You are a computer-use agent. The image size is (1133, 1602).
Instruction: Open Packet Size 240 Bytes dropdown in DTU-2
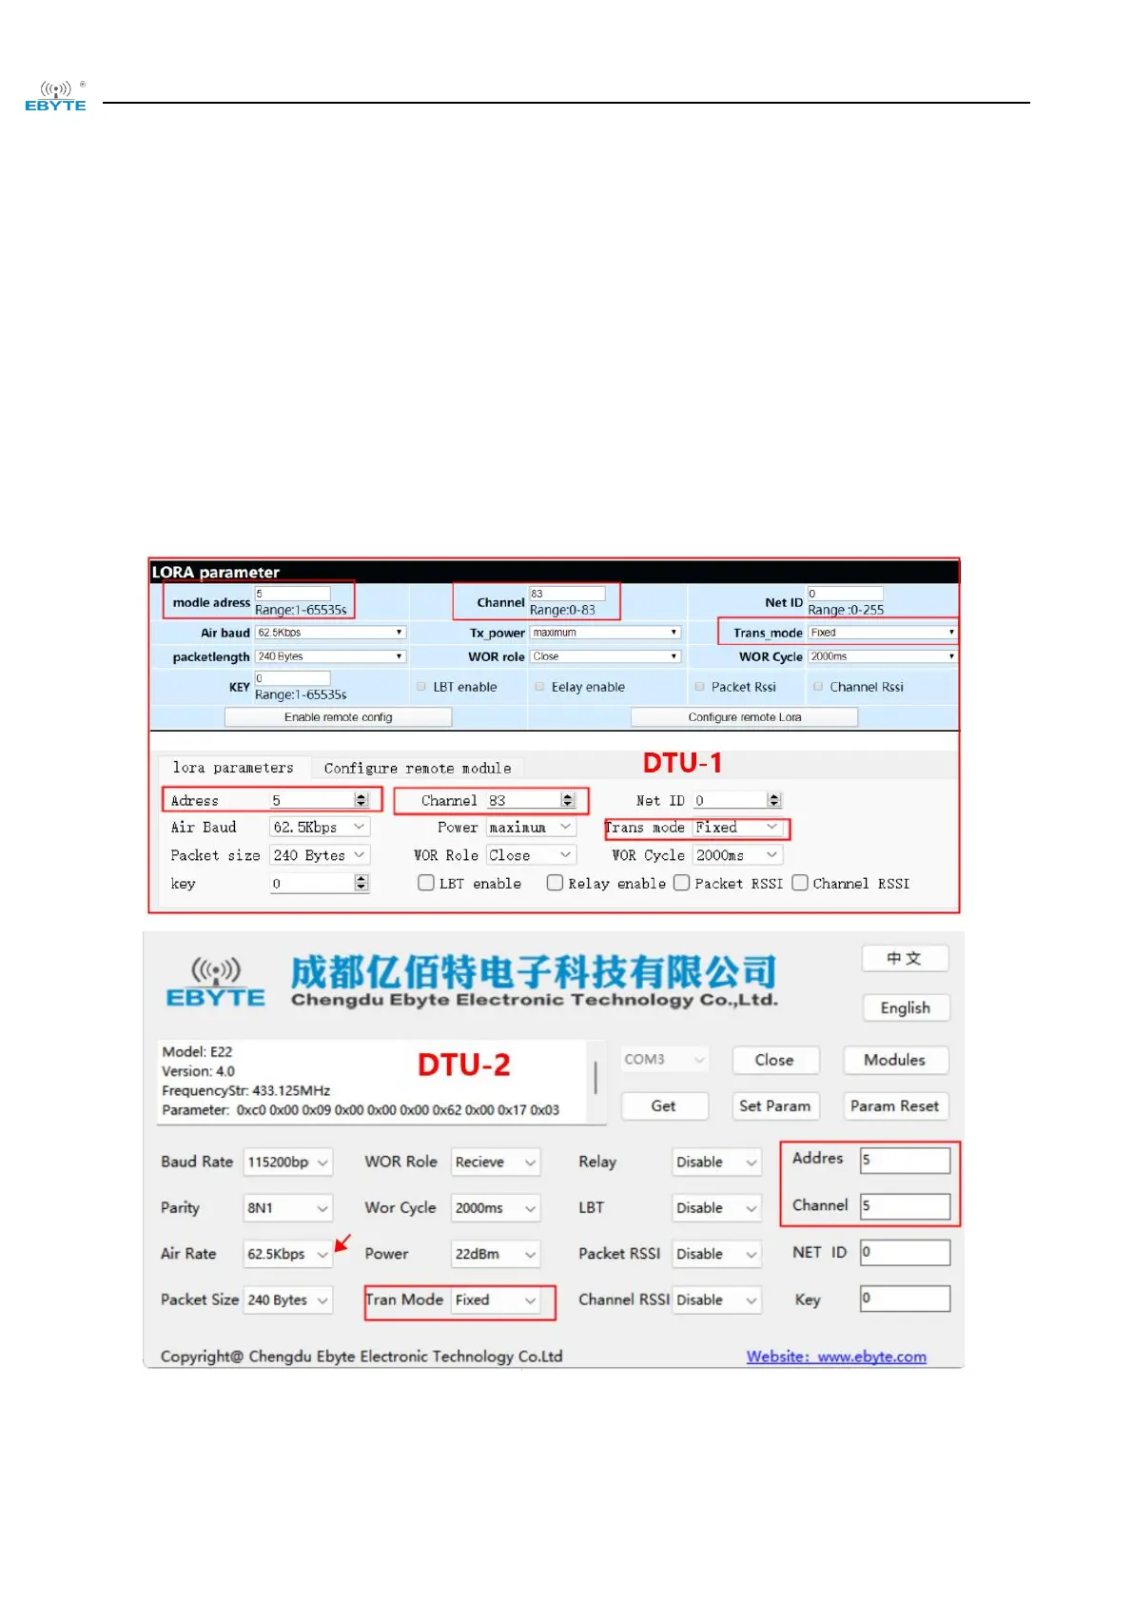point(288,1299)
